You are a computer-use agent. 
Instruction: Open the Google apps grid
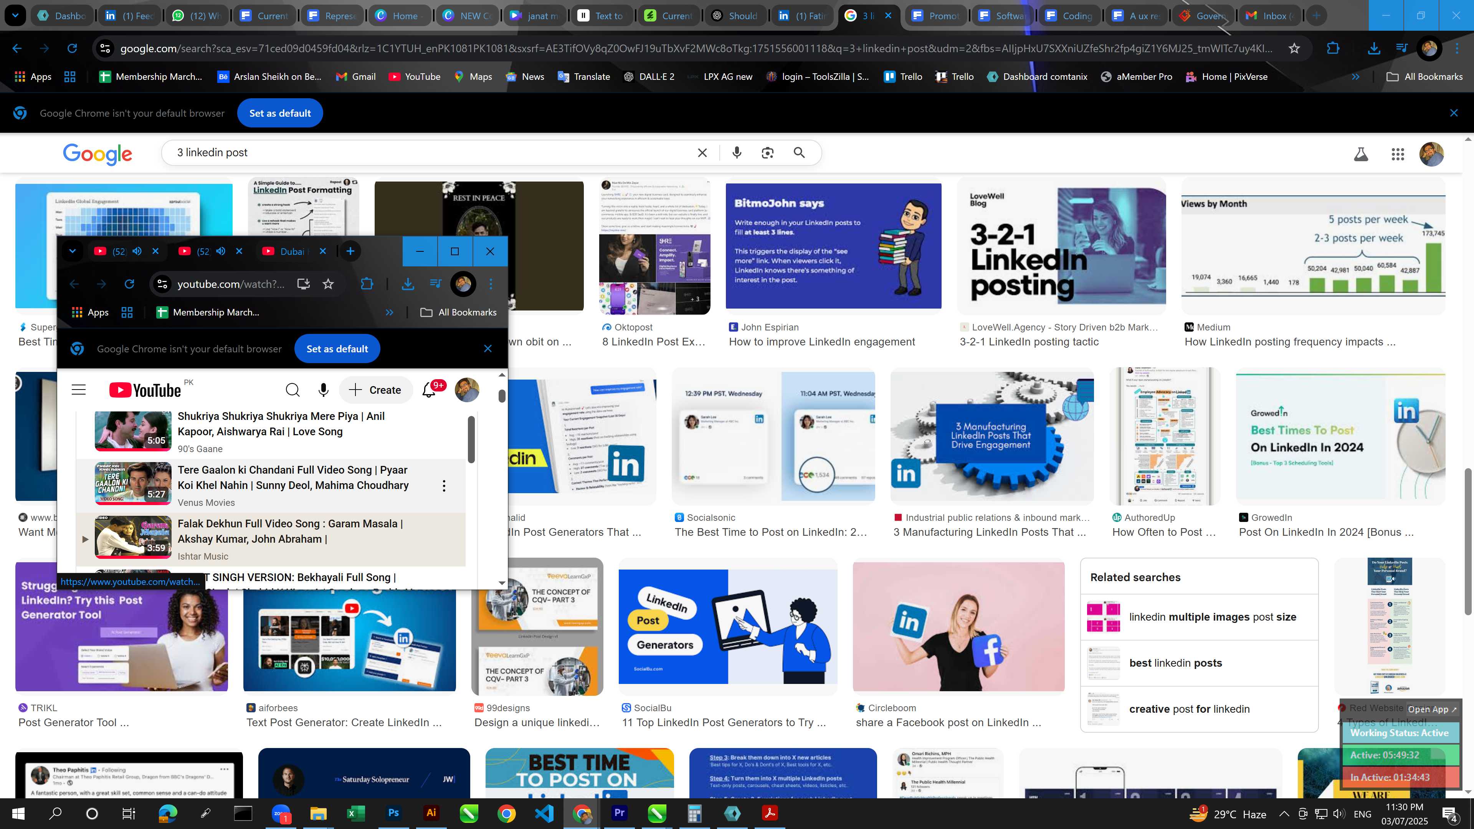1397,154
